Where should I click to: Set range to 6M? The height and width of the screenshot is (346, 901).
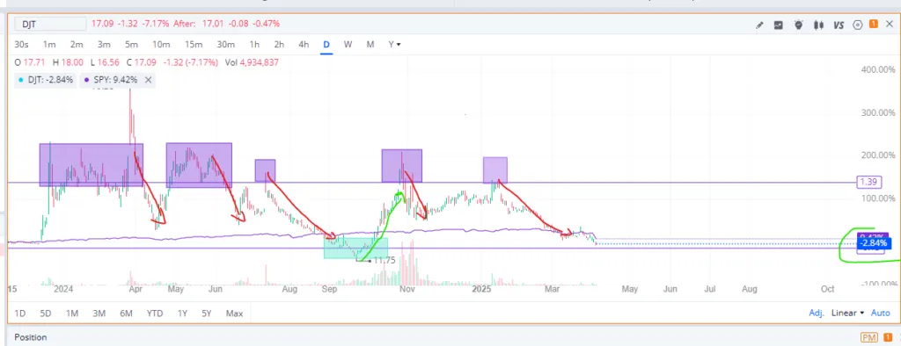[127, 314]
